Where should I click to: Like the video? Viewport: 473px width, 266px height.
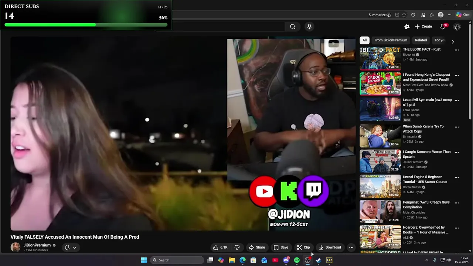(x=220, y=248)
